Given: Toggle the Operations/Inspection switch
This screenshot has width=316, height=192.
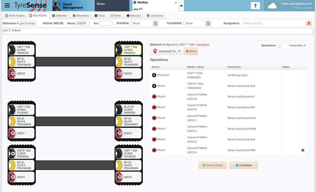Looking at the screenshot, I should (282, 46).
